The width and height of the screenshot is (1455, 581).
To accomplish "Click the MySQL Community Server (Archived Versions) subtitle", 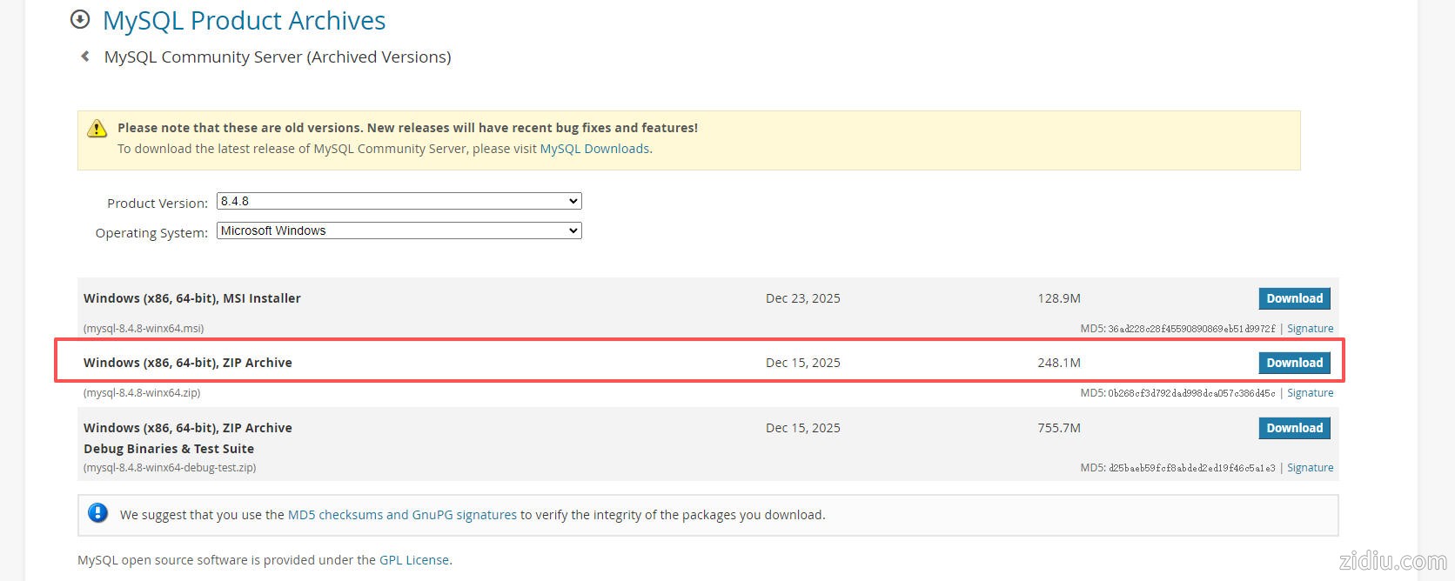I will 278,57.
